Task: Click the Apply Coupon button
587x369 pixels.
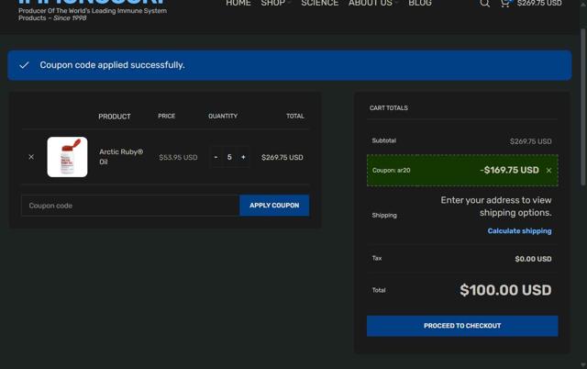Action: coord(274,206)
